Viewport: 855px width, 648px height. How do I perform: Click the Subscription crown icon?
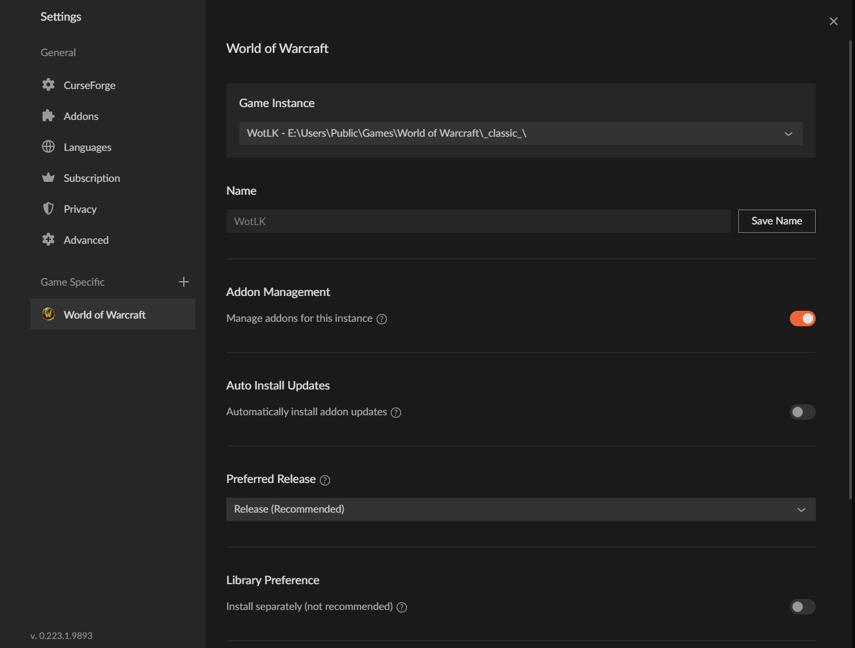[x=48, y=177]
